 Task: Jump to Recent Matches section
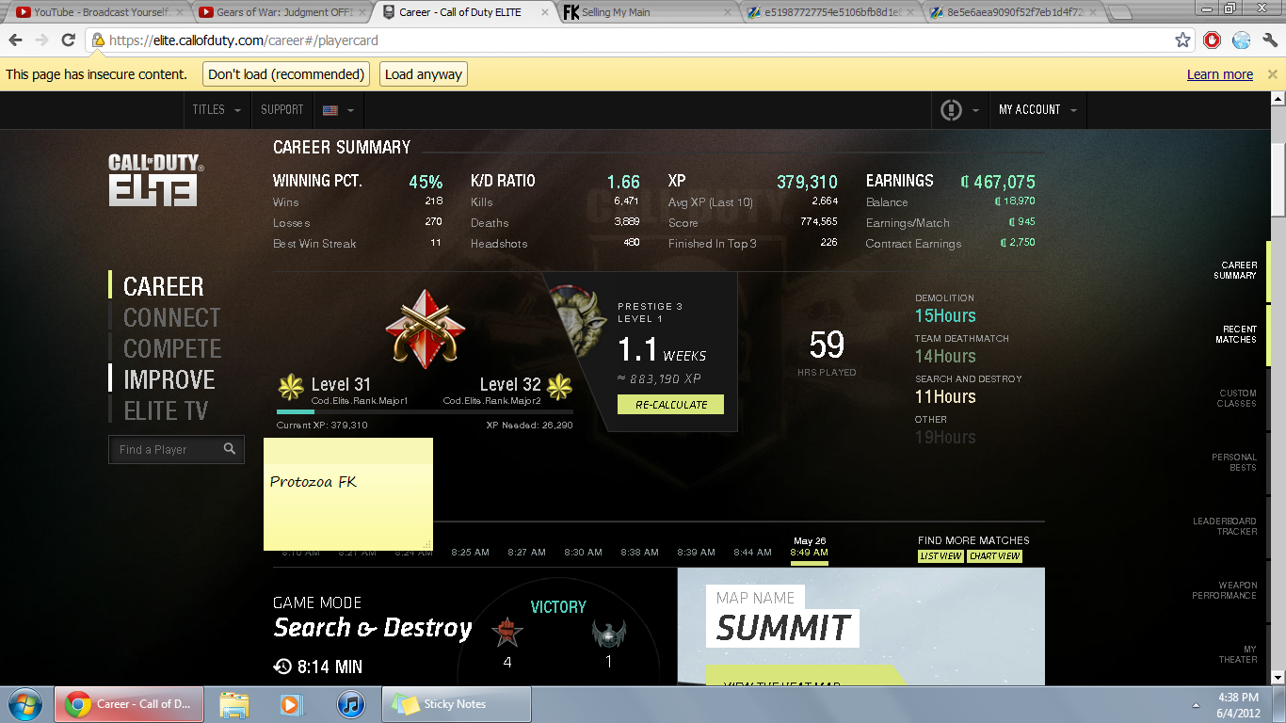1236,334
